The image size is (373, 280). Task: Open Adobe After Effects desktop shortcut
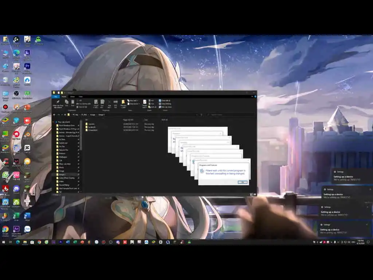tap(16, 231)
